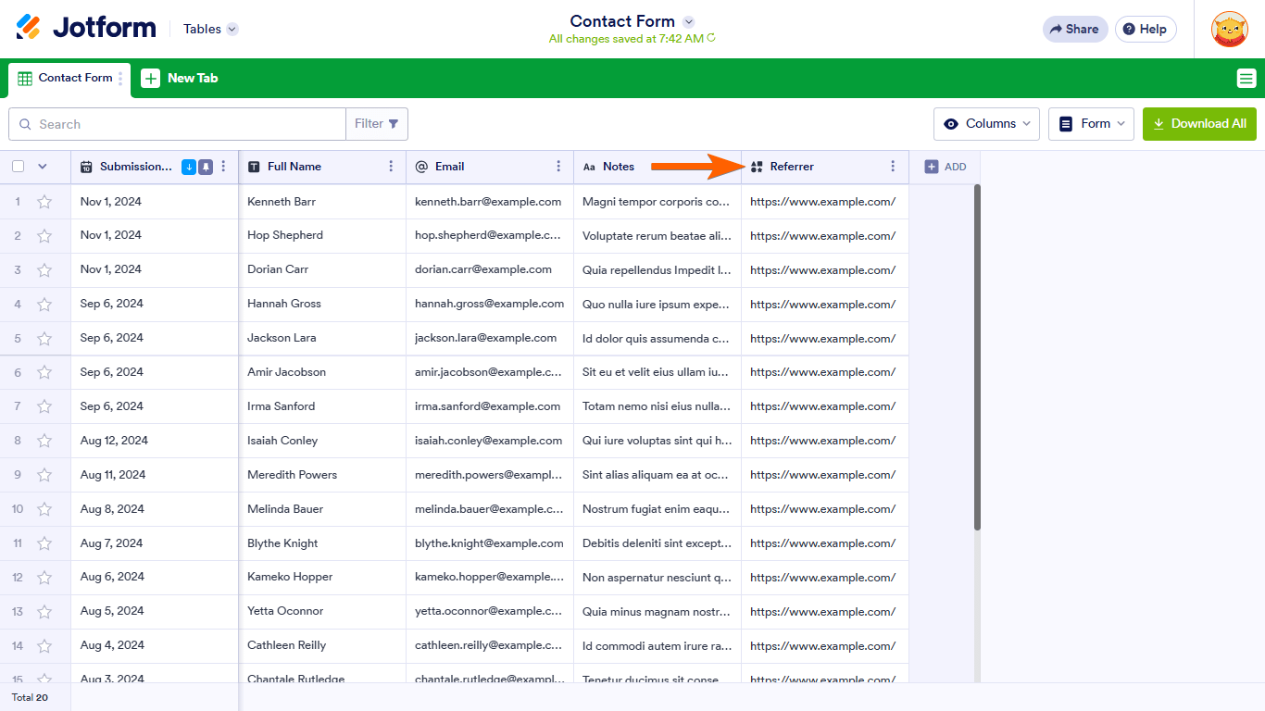Open Email column three-dot menu
Image resolution: width=1265 pixels, height=711 pixels.
pyautogui.click(x=558, y=167)
